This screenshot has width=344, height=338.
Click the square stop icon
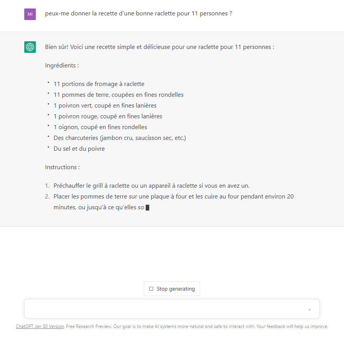pos(151,289)
